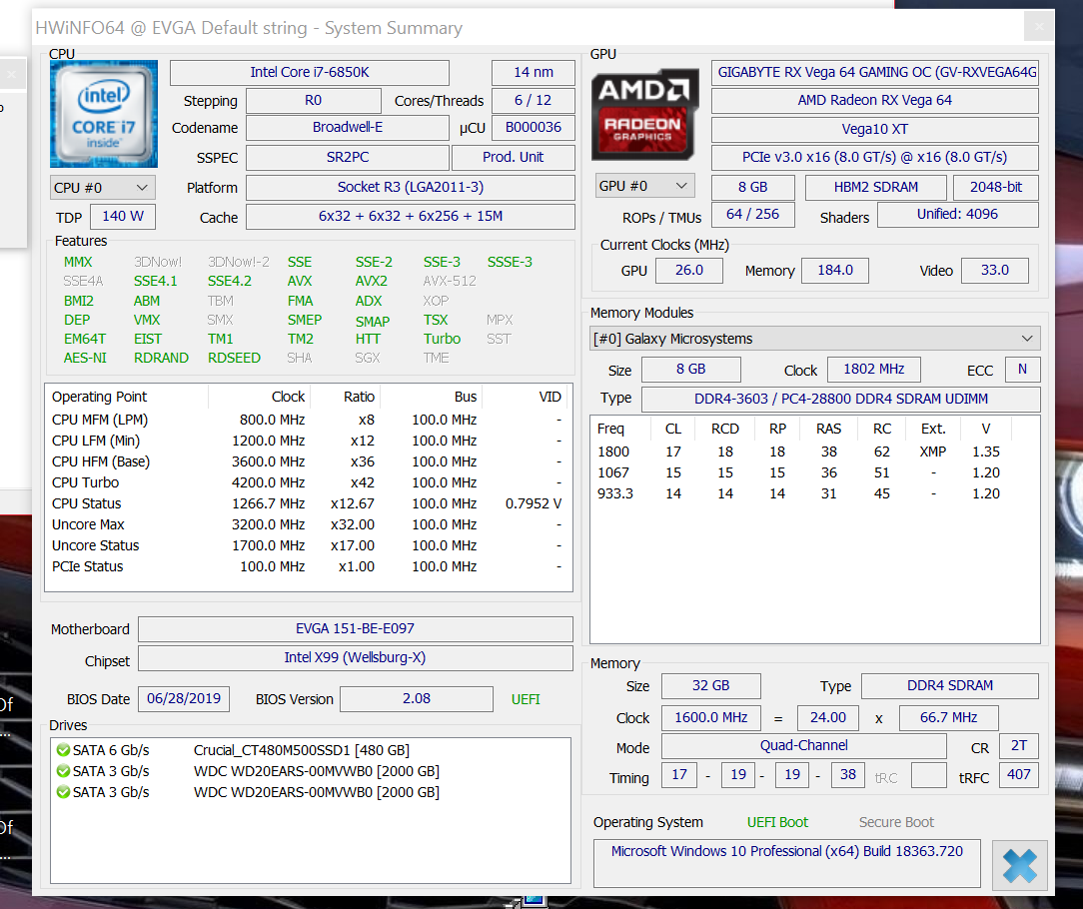Click the Stepping R0 value
This screenshot has height=909, width=1083.
click(313, 101)
